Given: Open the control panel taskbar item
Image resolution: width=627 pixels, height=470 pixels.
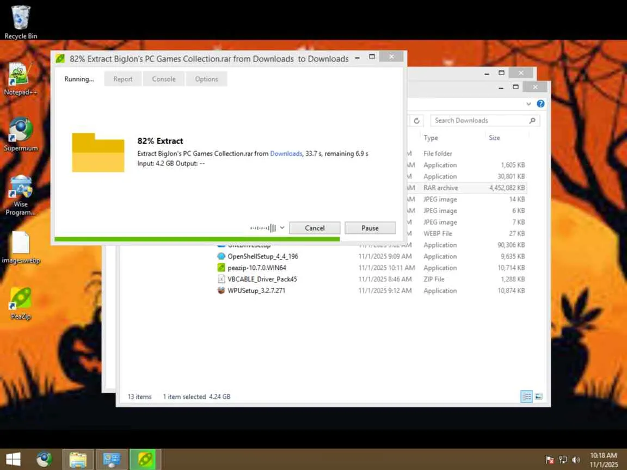Looking at the screenshot, I should (x=112, y=459).
